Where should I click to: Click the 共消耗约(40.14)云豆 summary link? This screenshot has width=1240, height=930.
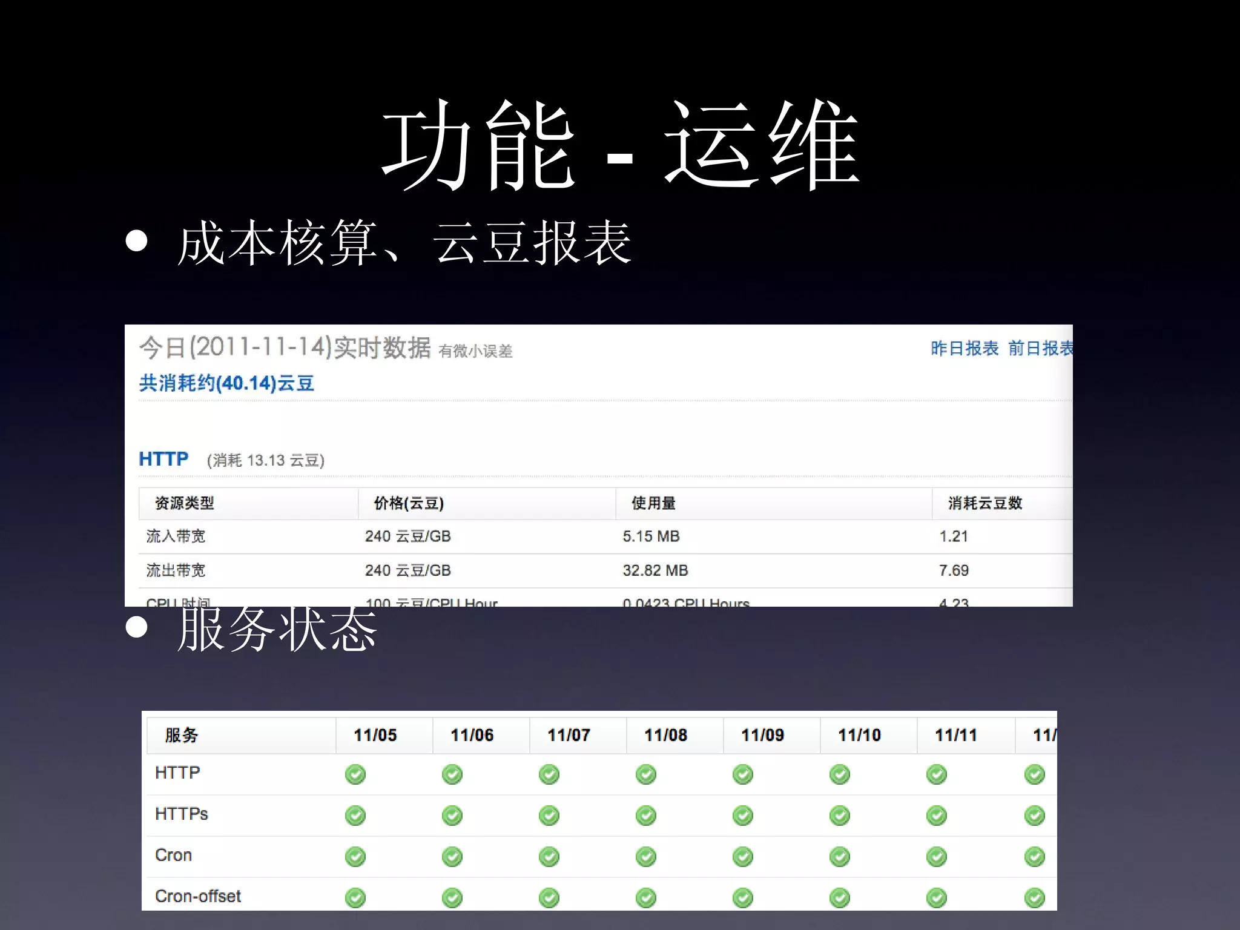click(x=226, y=383)
